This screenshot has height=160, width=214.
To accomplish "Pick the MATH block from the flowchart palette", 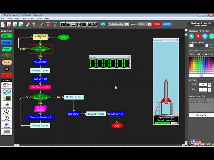I will (x=7, y=42).
